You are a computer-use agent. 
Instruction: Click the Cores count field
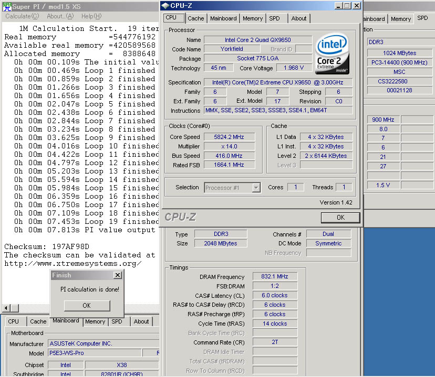(x=295, y=187)
